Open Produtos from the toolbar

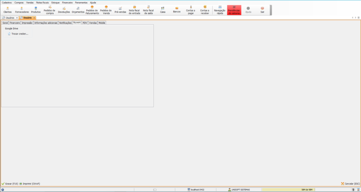click(x=36, y=10)
